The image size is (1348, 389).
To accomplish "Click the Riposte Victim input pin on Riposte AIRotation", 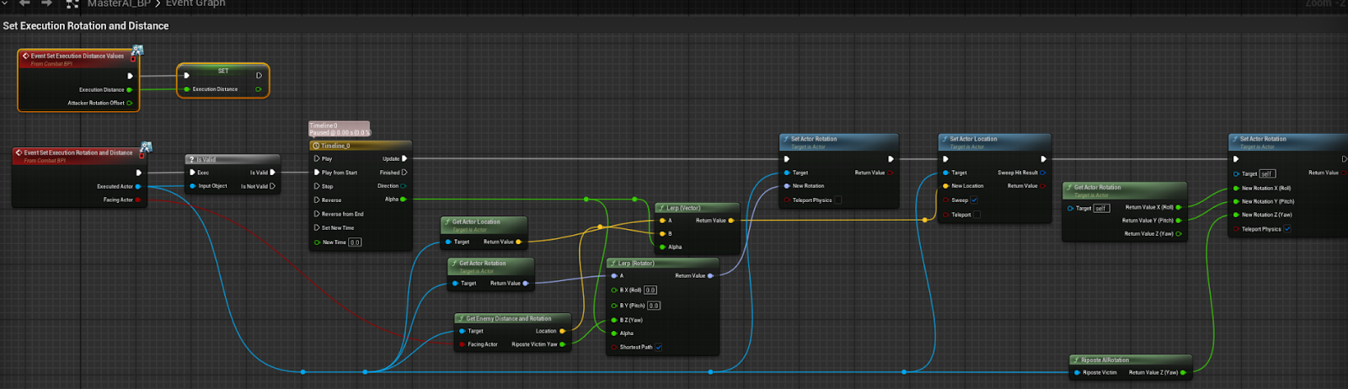I will point(1077,372).
